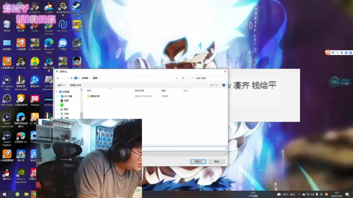Screen dimensions: 353x198
Task: Select 桌面 in the address breadcrumb
Action: 95,78
